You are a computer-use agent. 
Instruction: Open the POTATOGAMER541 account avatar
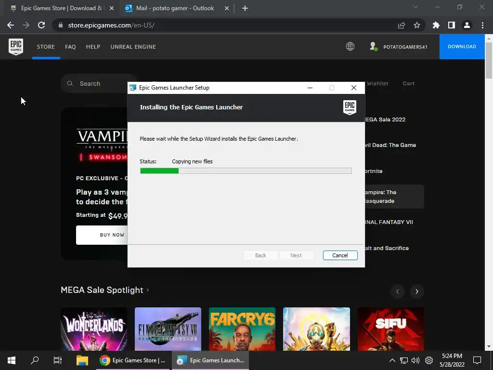click(x=373, y=47)
